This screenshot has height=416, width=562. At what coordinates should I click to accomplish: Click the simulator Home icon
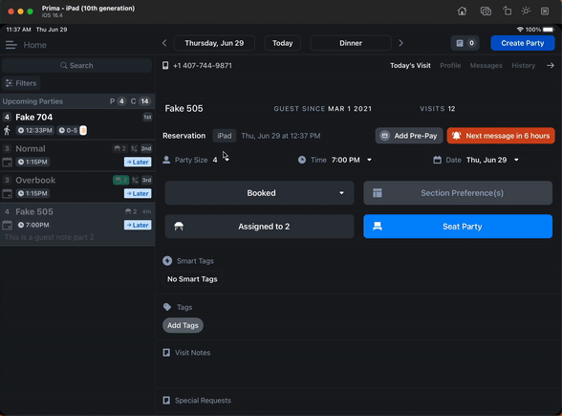click(462, 11)
